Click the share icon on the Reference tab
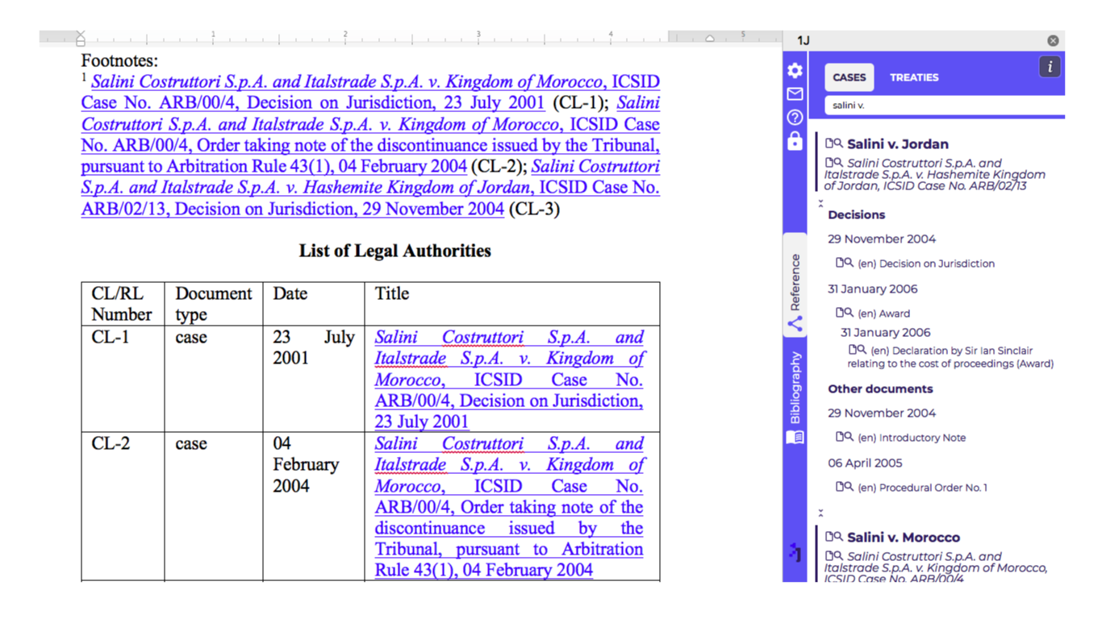The image size is (1102, 619). pos(795,324)
